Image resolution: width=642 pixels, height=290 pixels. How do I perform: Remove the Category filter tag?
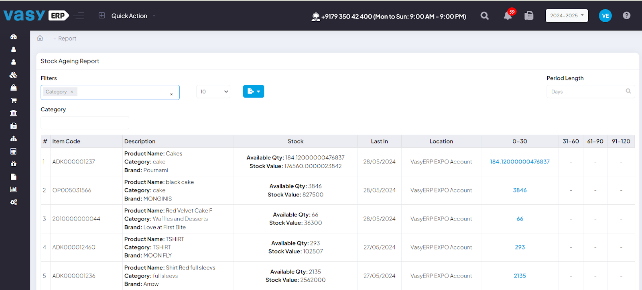pyautogui.click(x=72, y=92)
